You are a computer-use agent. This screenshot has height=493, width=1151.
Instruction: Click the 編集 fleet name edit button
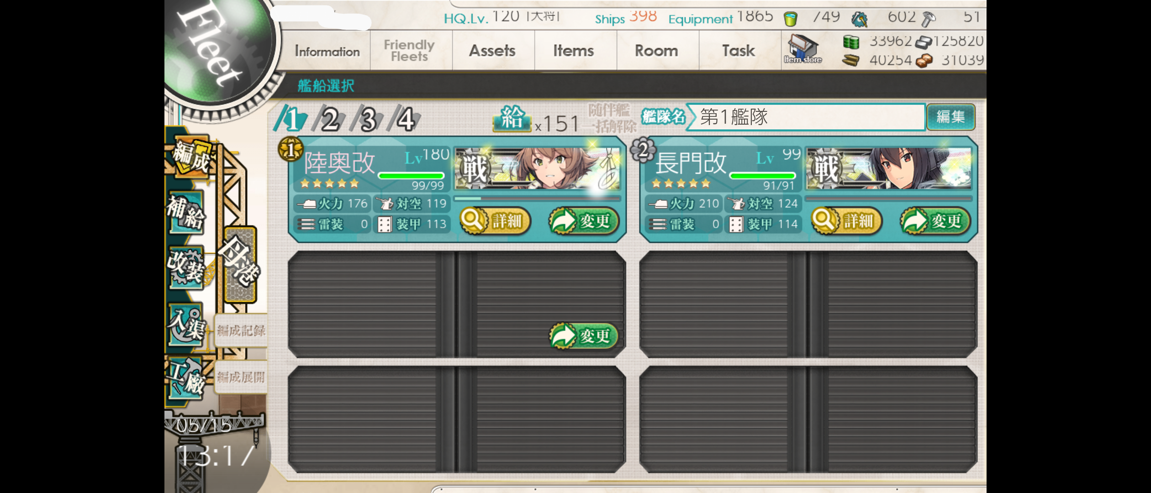(x=950, y=117)
